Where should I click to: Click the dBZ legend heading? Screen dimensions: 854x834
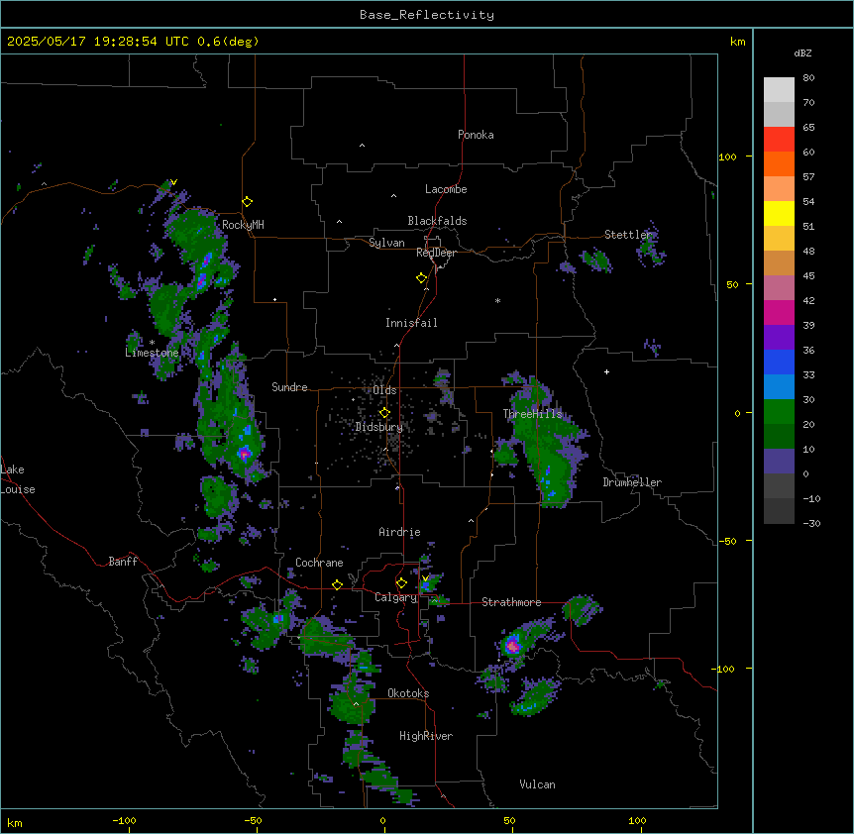click(x=802, y=52)
